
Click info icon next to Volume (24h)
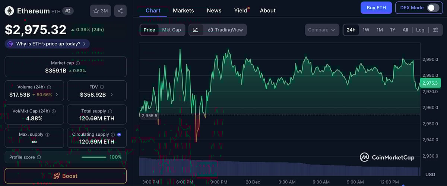(x=49, y=87)
